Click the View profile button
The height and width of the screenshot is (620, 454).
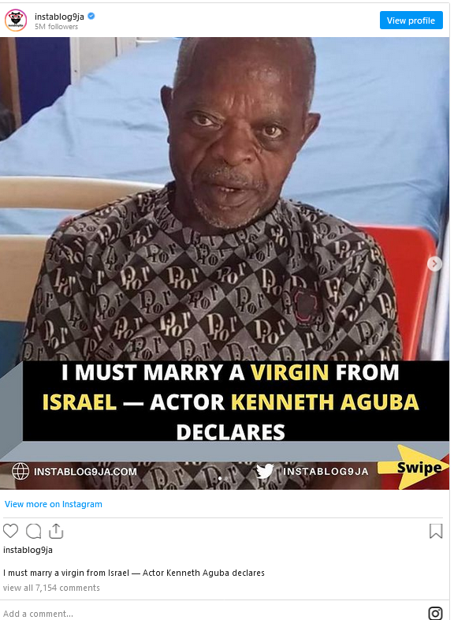pyautogui.click(x=411, y=21)
